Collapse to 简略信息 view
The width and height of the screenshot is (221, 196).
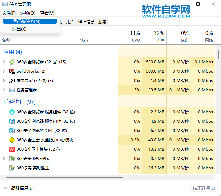pos(19,188)
